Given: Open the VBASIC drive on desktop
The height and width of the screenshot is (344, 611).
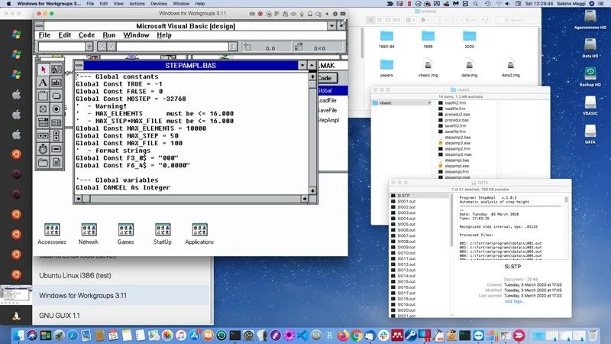Looking at the screenshot, I should [590, 102].
